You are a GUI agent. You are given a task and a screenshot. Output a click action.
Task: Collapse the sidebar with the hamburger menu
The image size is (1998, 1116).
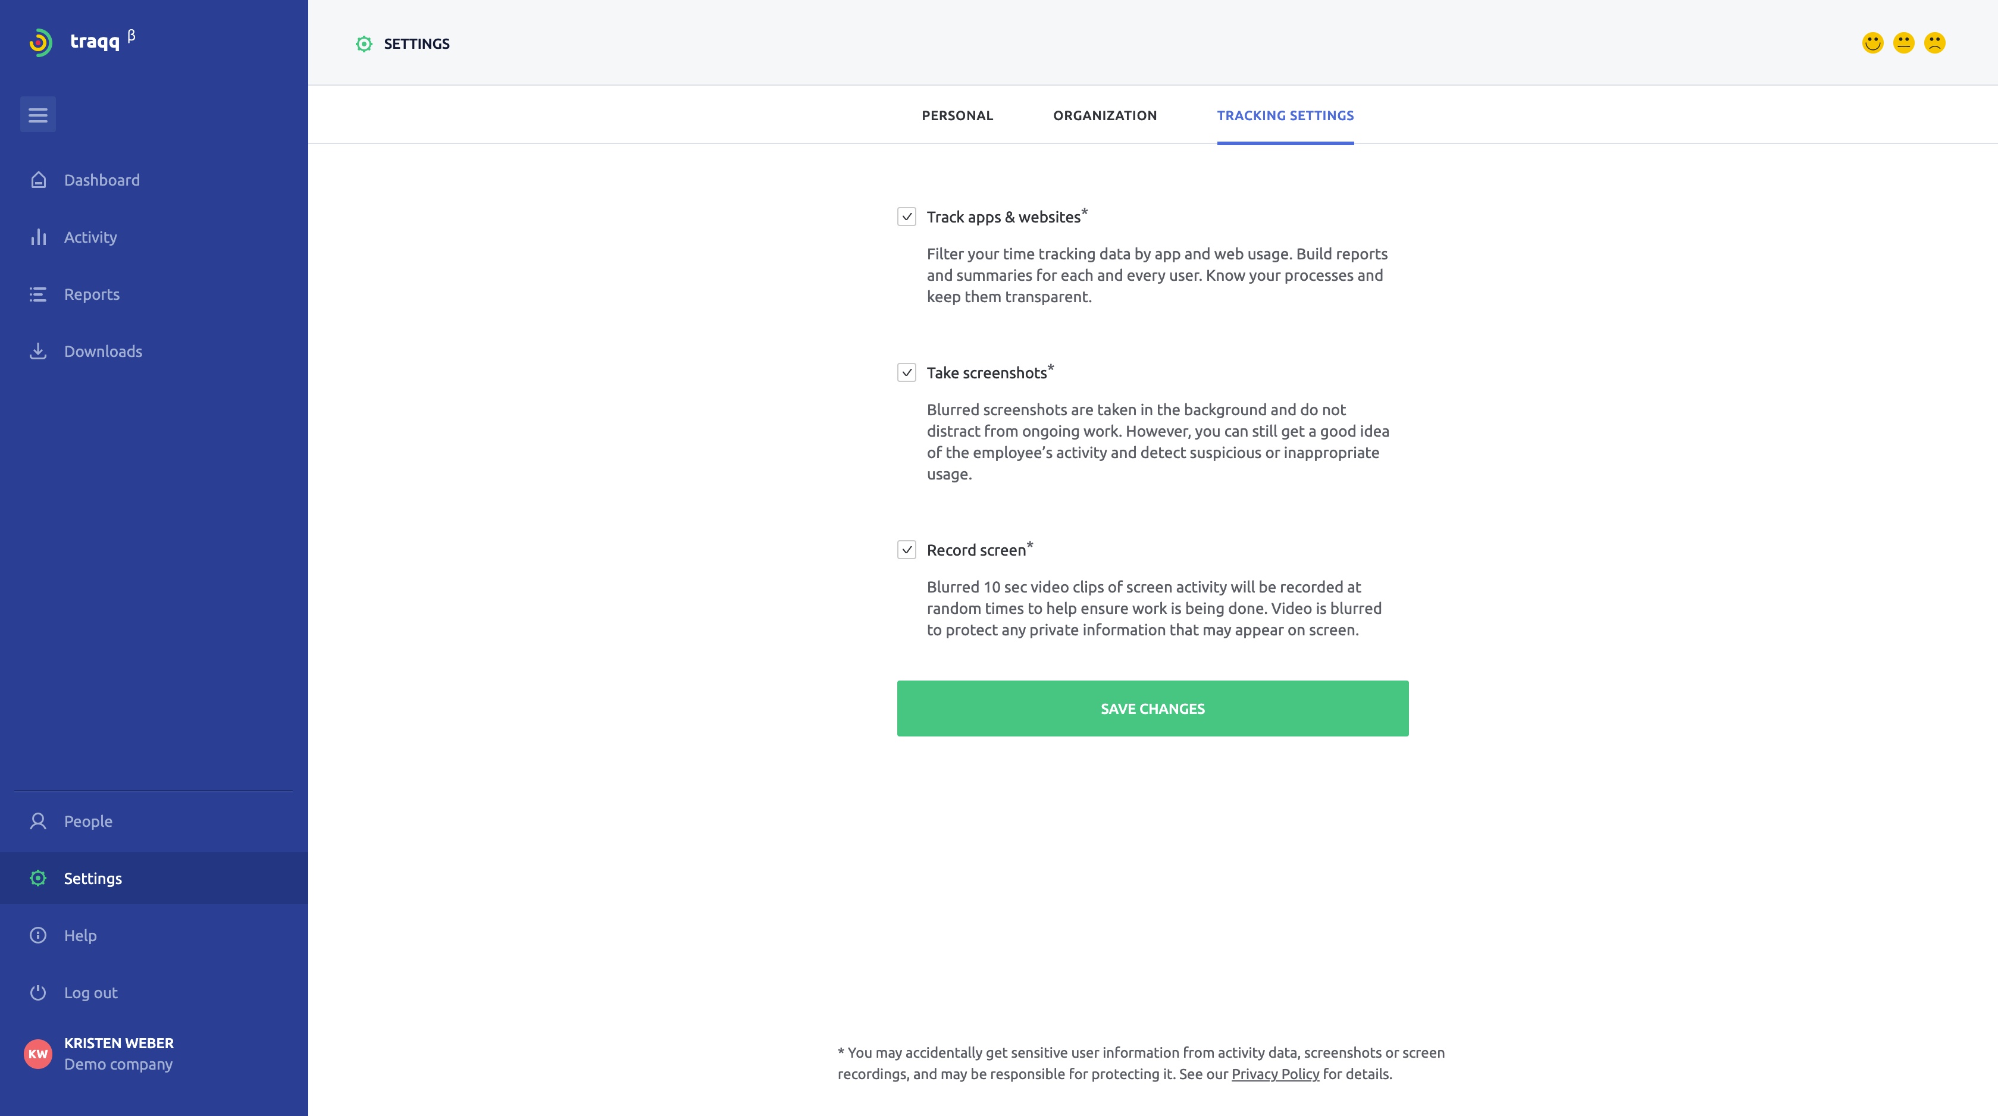pyautogui.click(x=38, y=114)
